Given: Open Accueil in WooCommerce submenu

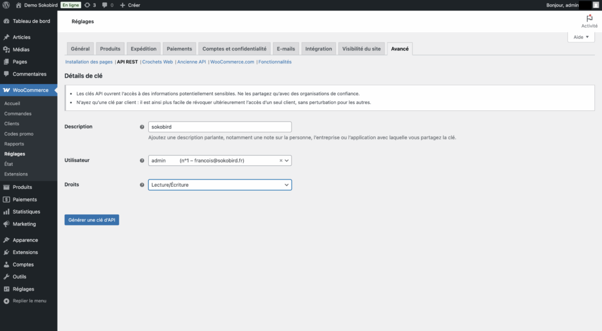Looking at the screenshot, I should click(12, 103).
